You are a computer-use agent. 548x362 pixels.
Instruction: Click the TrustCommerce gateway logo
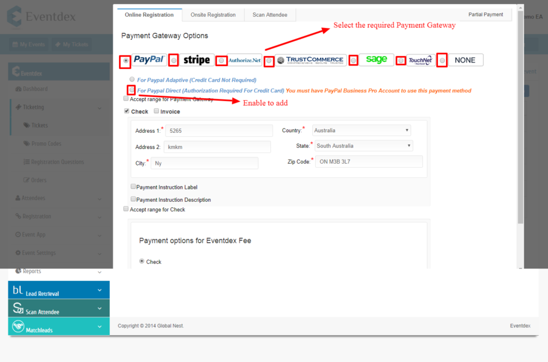(310, 60)
